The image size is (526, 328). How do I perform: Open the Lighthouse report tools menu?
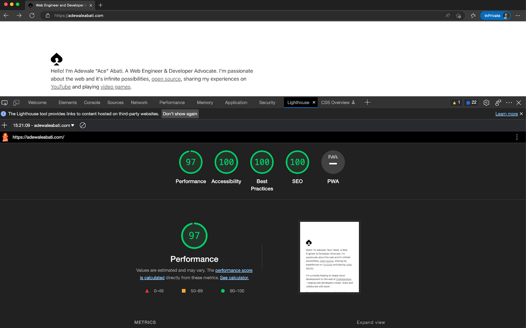(x=517, y=137)
